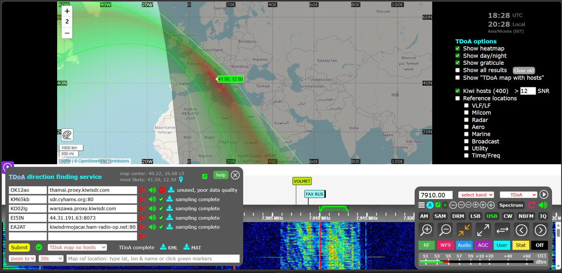Click the orange zoom-to-band arrows icon
The width and height of the screenshot is (562, 273).
click(x=464, y=230)
